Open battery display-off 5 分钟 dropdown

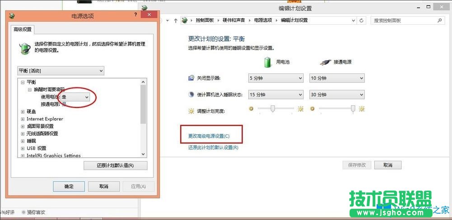click(x=276, y=78)
